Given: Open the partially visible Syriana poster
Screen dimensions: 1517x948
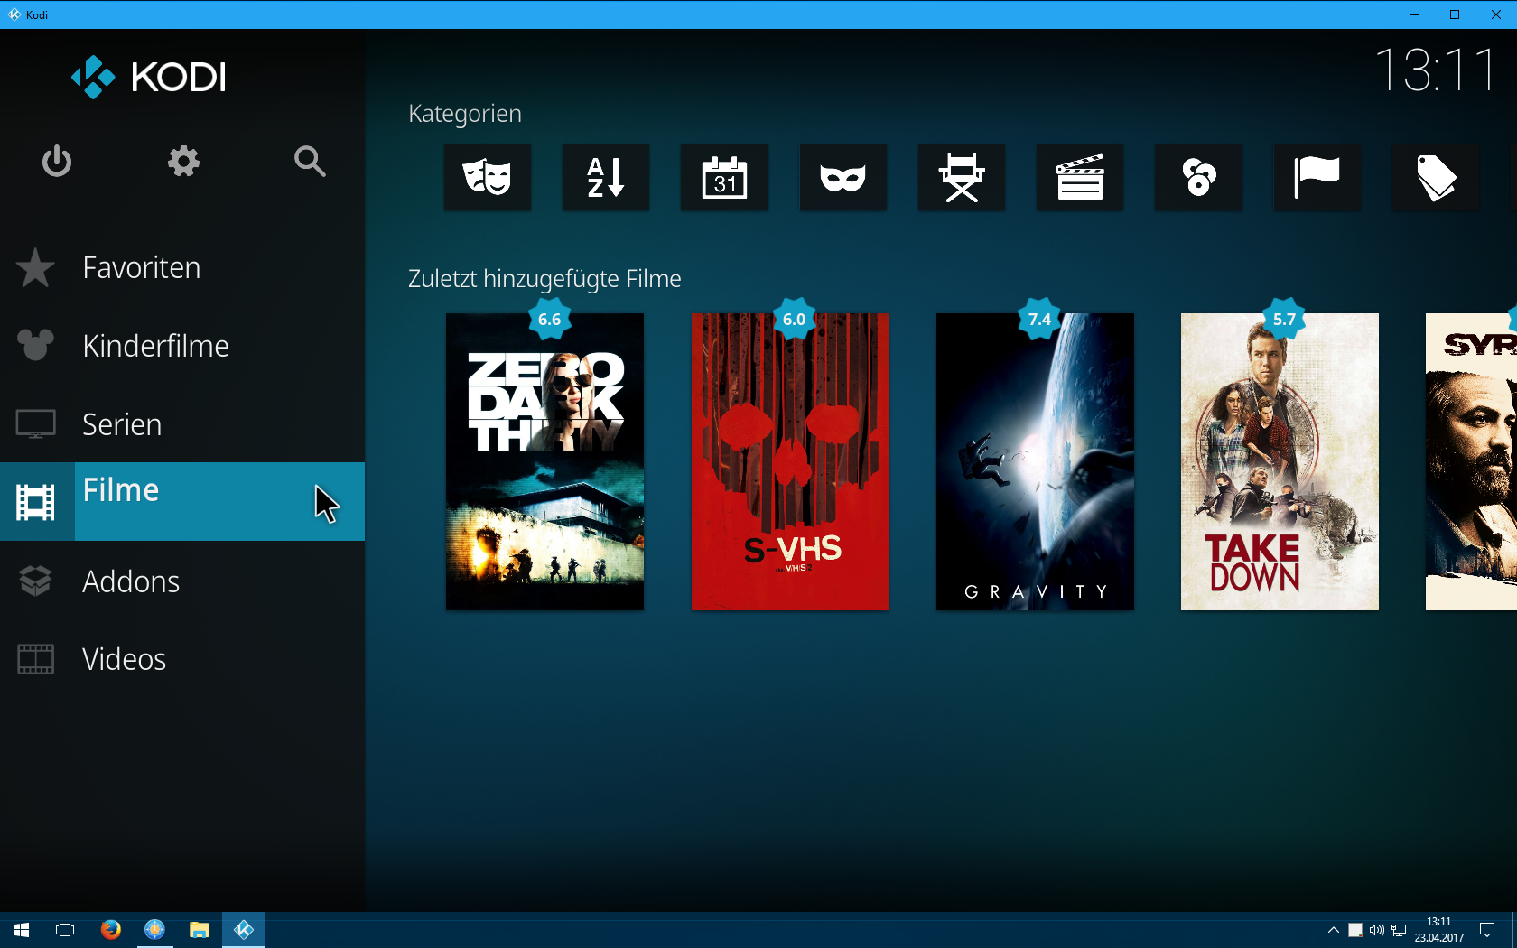Looking at the screenshot, I should (1471, 461).
